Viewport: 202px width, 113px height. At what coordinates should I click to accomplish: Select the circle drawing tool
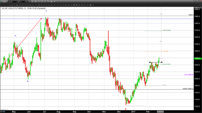coord(20,5)
